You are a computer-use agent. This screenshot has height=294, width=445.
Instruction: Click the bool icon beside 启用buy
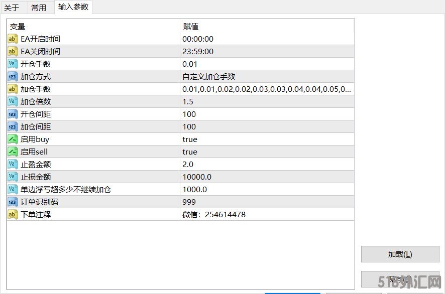point(13,139)
